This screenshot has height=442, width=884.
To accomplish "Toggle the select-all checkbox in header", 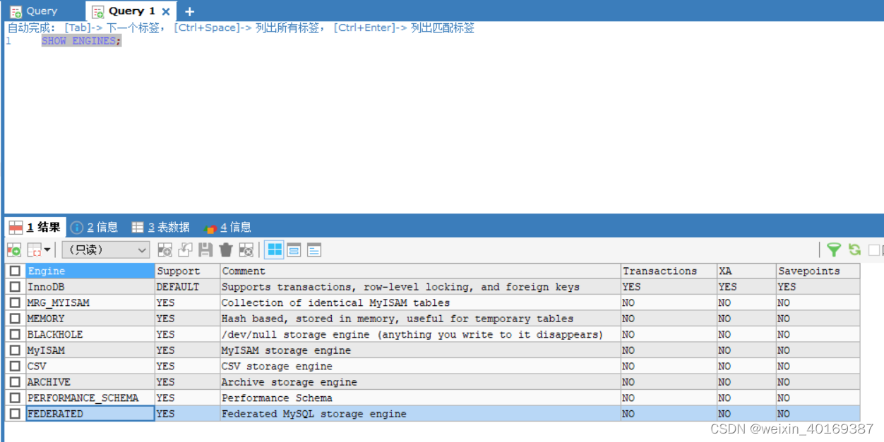I will [x=16, y=271].
